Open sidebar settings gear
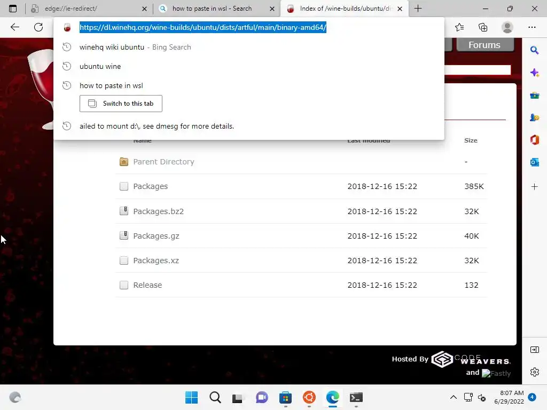The width and height of the screenshot is (547, 410). pyautogui.click(x=534, y=372)
